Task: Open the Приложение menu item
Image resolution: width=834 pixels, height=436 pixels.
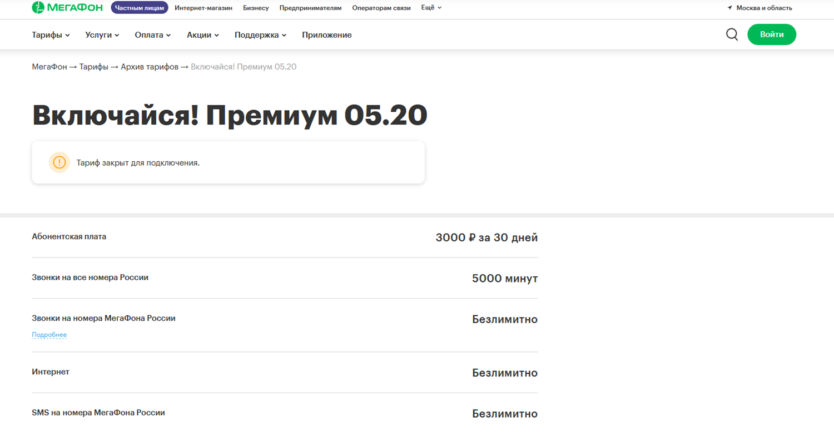Action: (327, 35)
